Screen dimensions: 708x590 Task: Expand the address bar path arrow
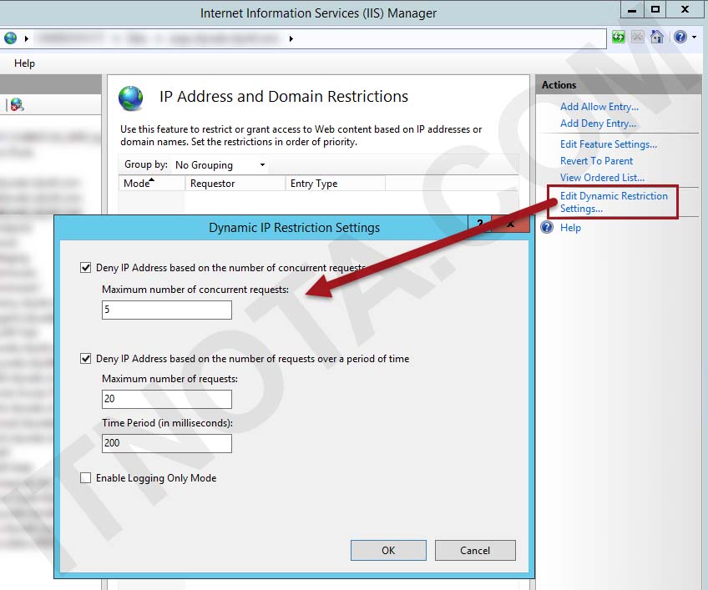[x=291, y=38]
